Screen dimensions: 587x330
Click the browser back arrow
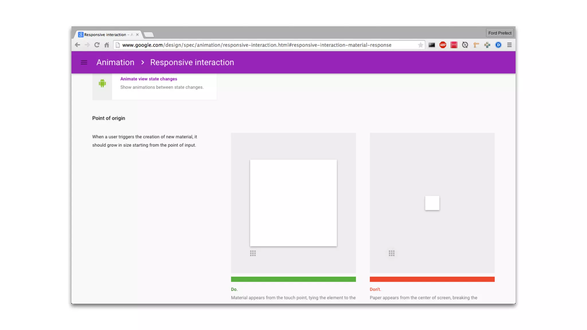coord(77,45)
